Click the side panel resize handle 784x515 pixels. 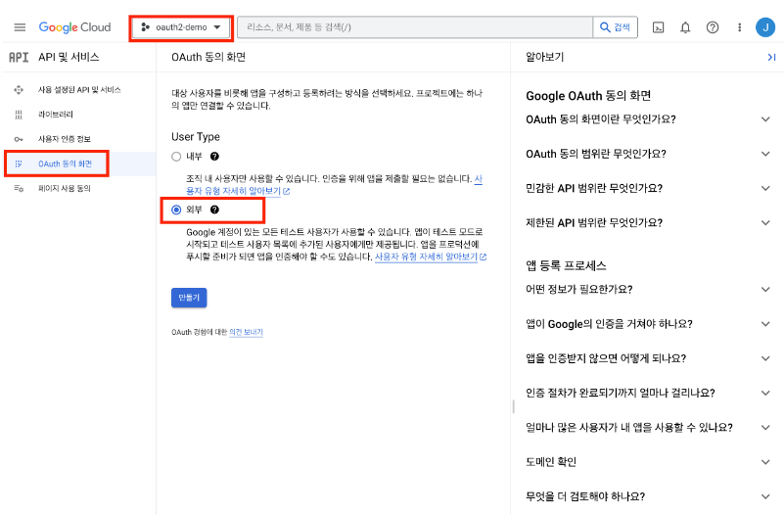tap(514, 406)
